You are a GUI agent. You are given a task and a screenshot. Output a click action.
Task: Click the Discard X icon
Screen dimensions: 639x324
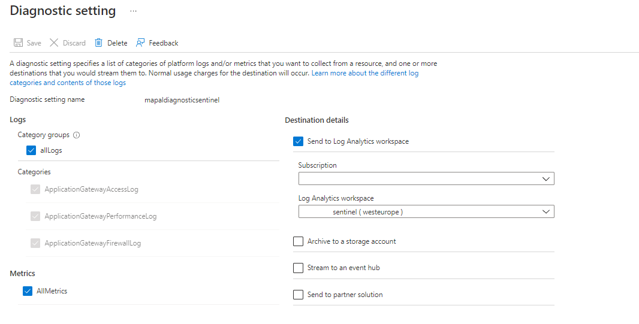[x=54, y=43]
